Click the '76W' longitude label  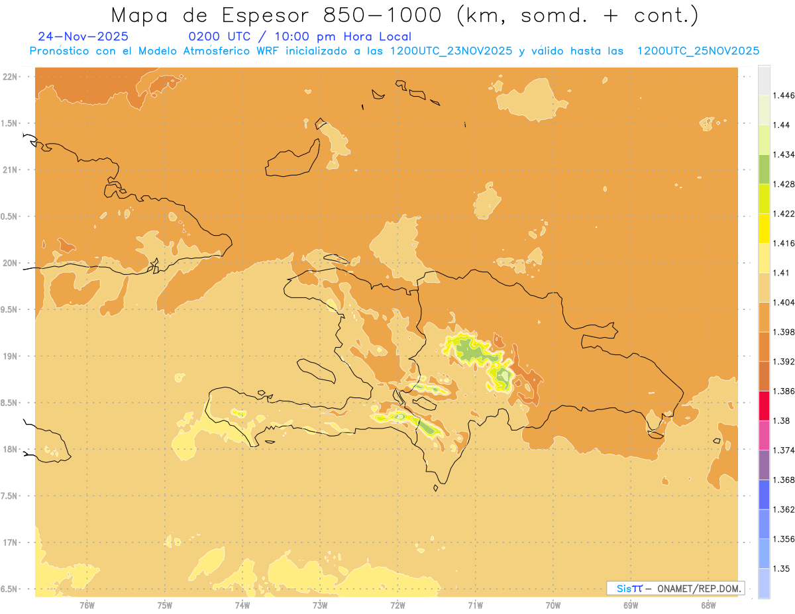[87, 605]
